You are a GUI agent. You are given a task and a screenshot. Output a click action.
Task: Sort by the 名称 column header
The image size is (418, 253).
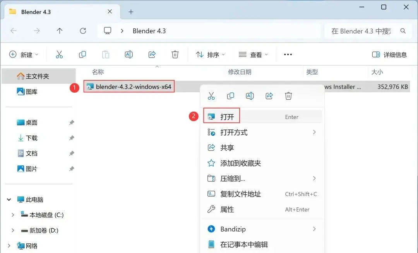[98, 72]
